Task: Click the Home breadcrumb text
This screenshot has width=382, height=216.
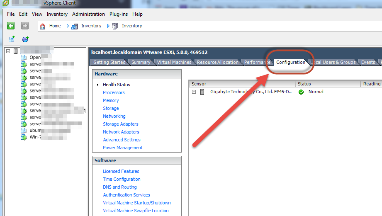Action: pos(55,26)
